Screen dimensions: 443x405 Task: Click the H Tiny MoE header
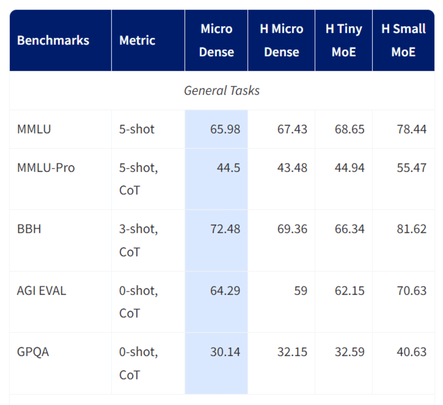click(x=344, y=40)
